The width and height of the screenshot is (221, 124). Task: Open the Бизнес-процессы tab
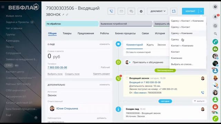point(125,33)
